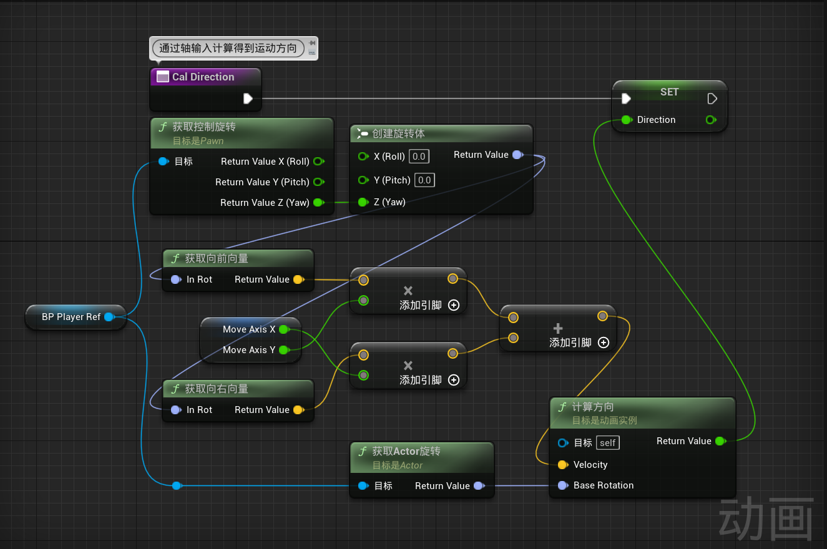Click the X (Roll) value field
The image size is (827, 549).
pyautogui.click(x=419, y=156)
